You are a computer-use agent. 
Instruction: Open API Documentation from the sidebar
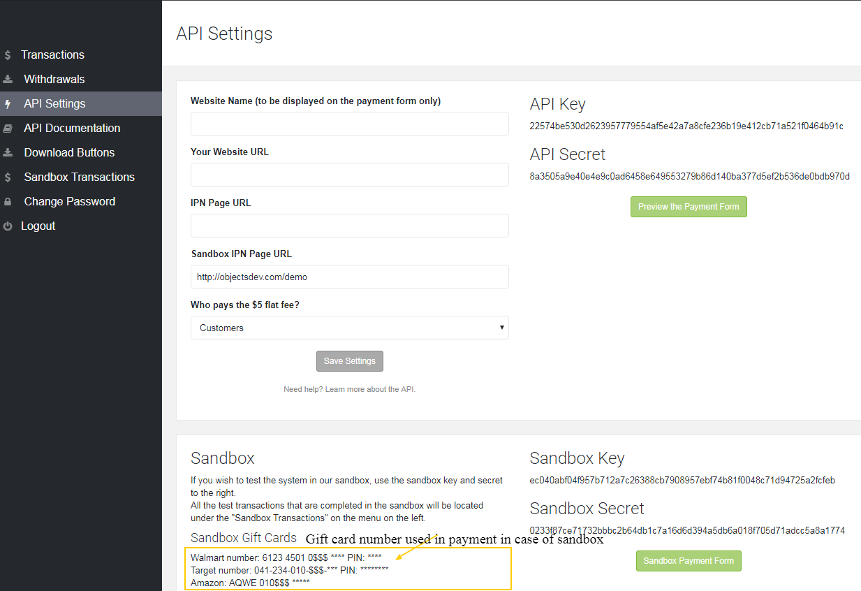81,128
